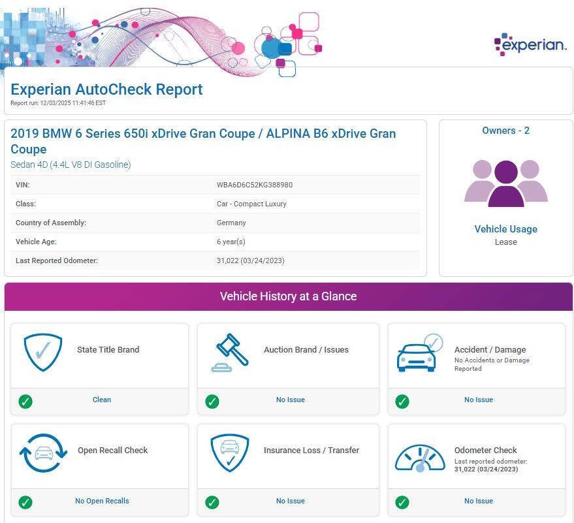574x523 pixels.
Task: Click the State Title Brand shield icon
Action: click(x=43, y=353)
